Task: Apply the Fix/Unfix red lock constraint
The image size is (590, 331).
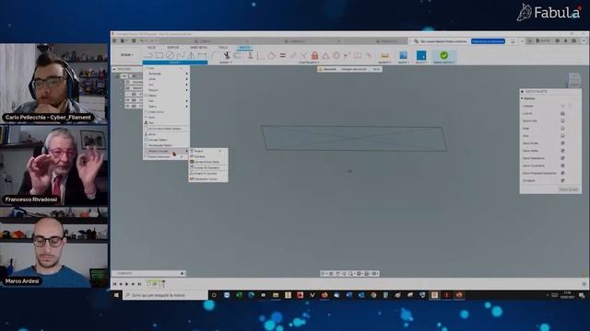Action: [x=314, y=55]
